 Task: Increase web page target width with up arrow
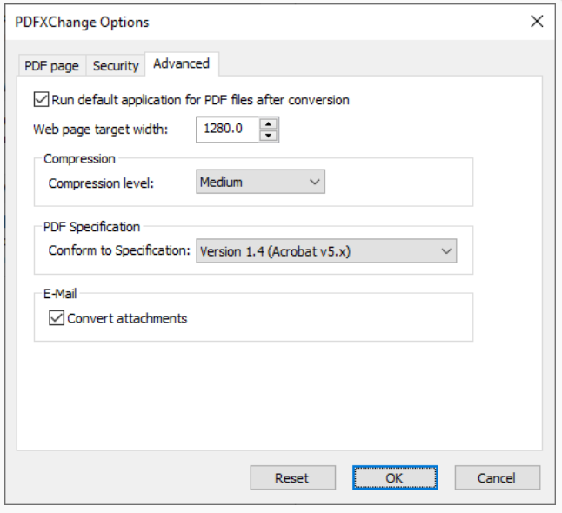269,124
